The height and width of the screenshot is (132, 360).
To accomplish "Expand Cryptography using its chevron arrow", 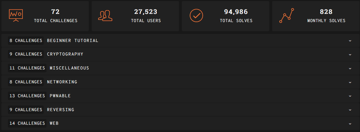I will [x=350, y=54].
